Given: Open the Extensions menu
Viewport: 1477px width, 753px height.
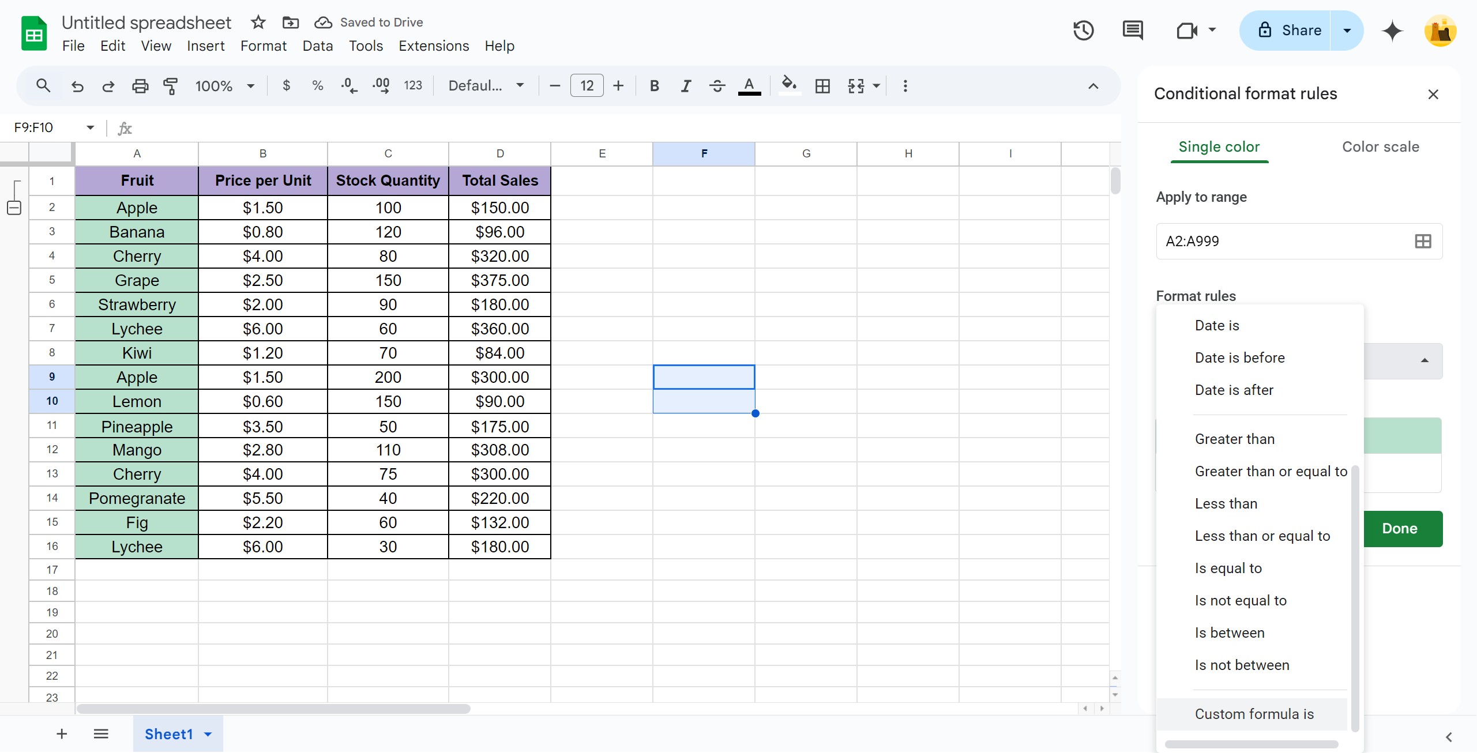Looking at the screenshot, I should (x=434, y=46).
